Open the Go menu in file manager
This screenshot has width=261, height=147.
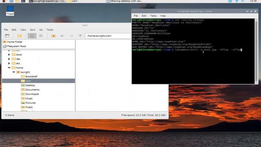pyautogui.click(x=41, y=30)
